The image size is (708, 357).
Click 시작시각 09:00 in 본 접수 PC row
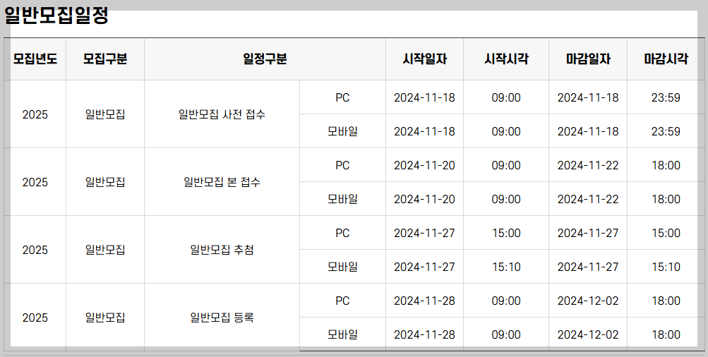click(506, 165)
